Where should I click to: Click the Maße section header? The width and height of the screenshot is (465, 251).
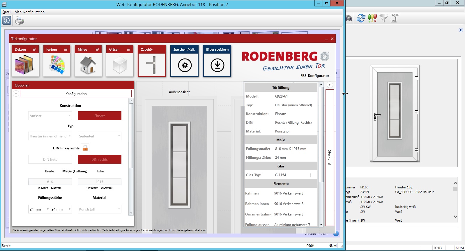coord(281,140)
